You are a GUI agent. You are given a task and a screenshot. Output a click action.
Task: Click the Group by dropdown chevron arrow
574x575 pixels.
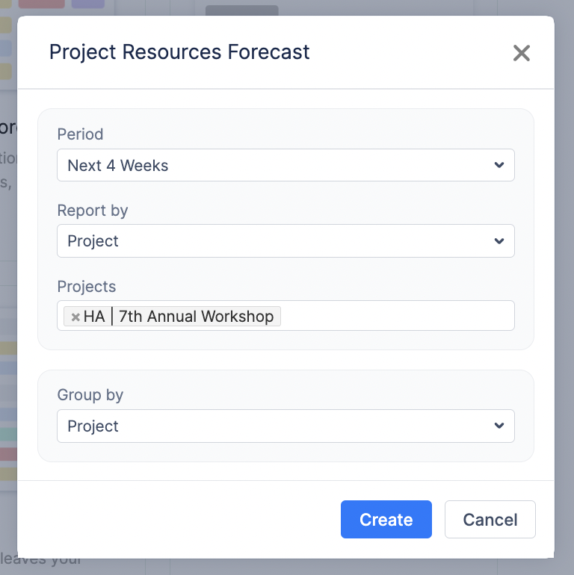(x=499, y=426)
